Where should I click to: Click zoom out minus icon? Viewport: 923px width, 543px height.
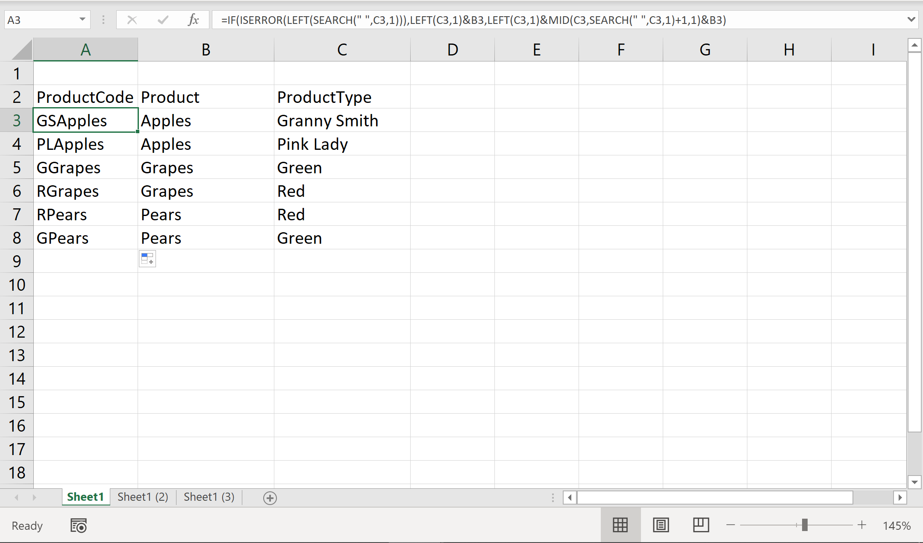click(x=731, y=525)
